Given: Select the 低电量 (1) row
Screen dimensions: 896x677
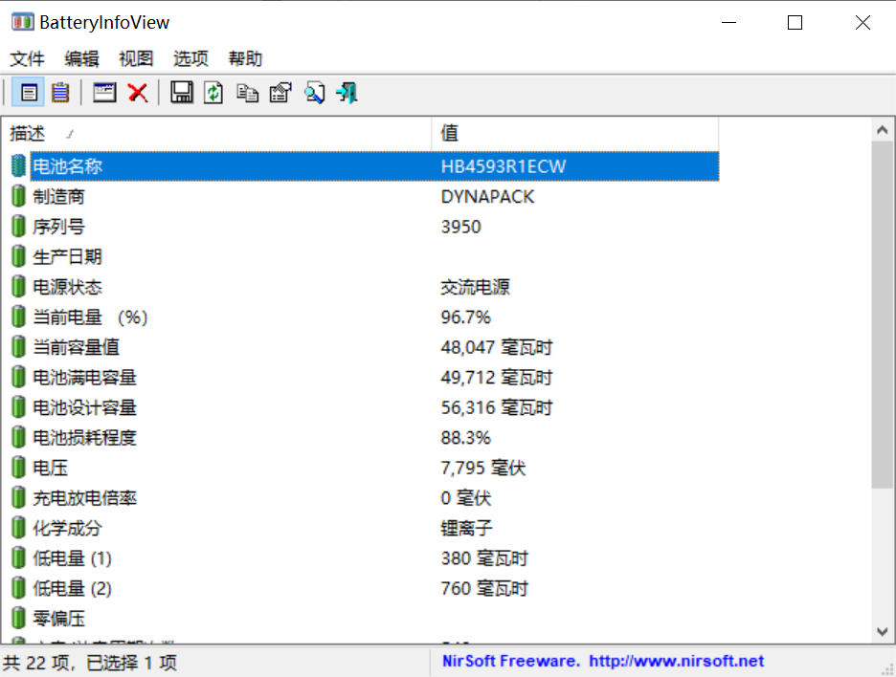Looking at the screenshot, I should [x=365, y=558].
